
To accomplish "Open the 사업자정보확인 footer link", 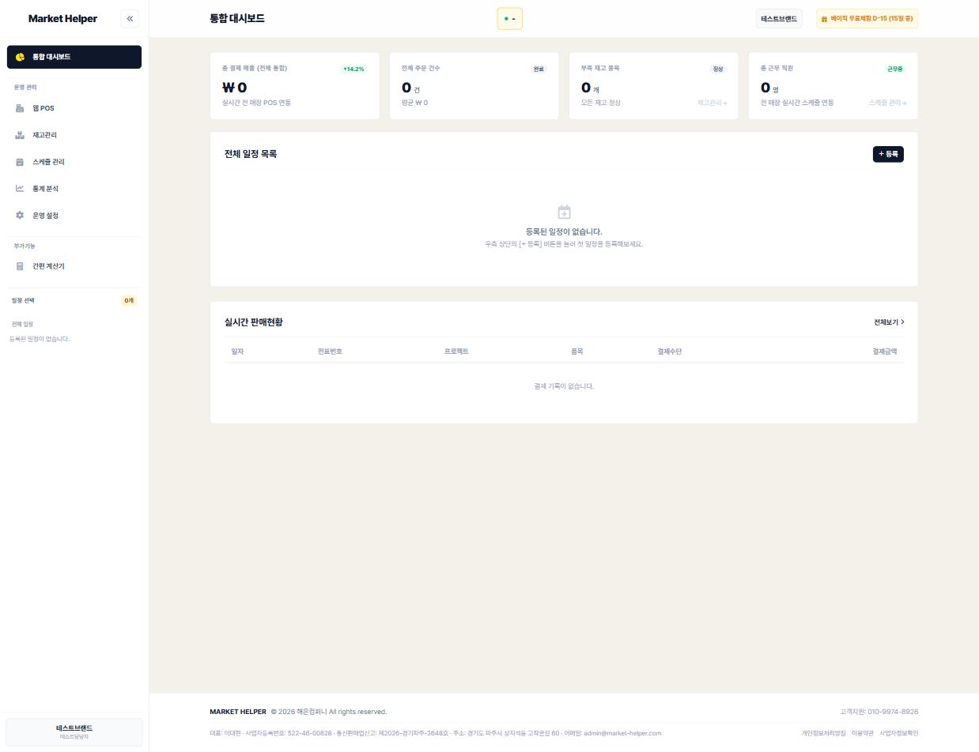I will click(x=899, y=733).
